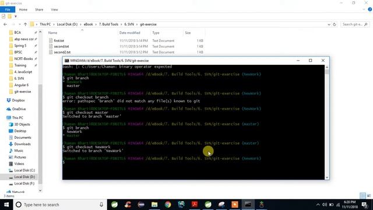
Task: Select This PC in the navigation pane
Action: (17, 118)
